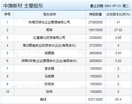Click row number 9

point(7,84)
